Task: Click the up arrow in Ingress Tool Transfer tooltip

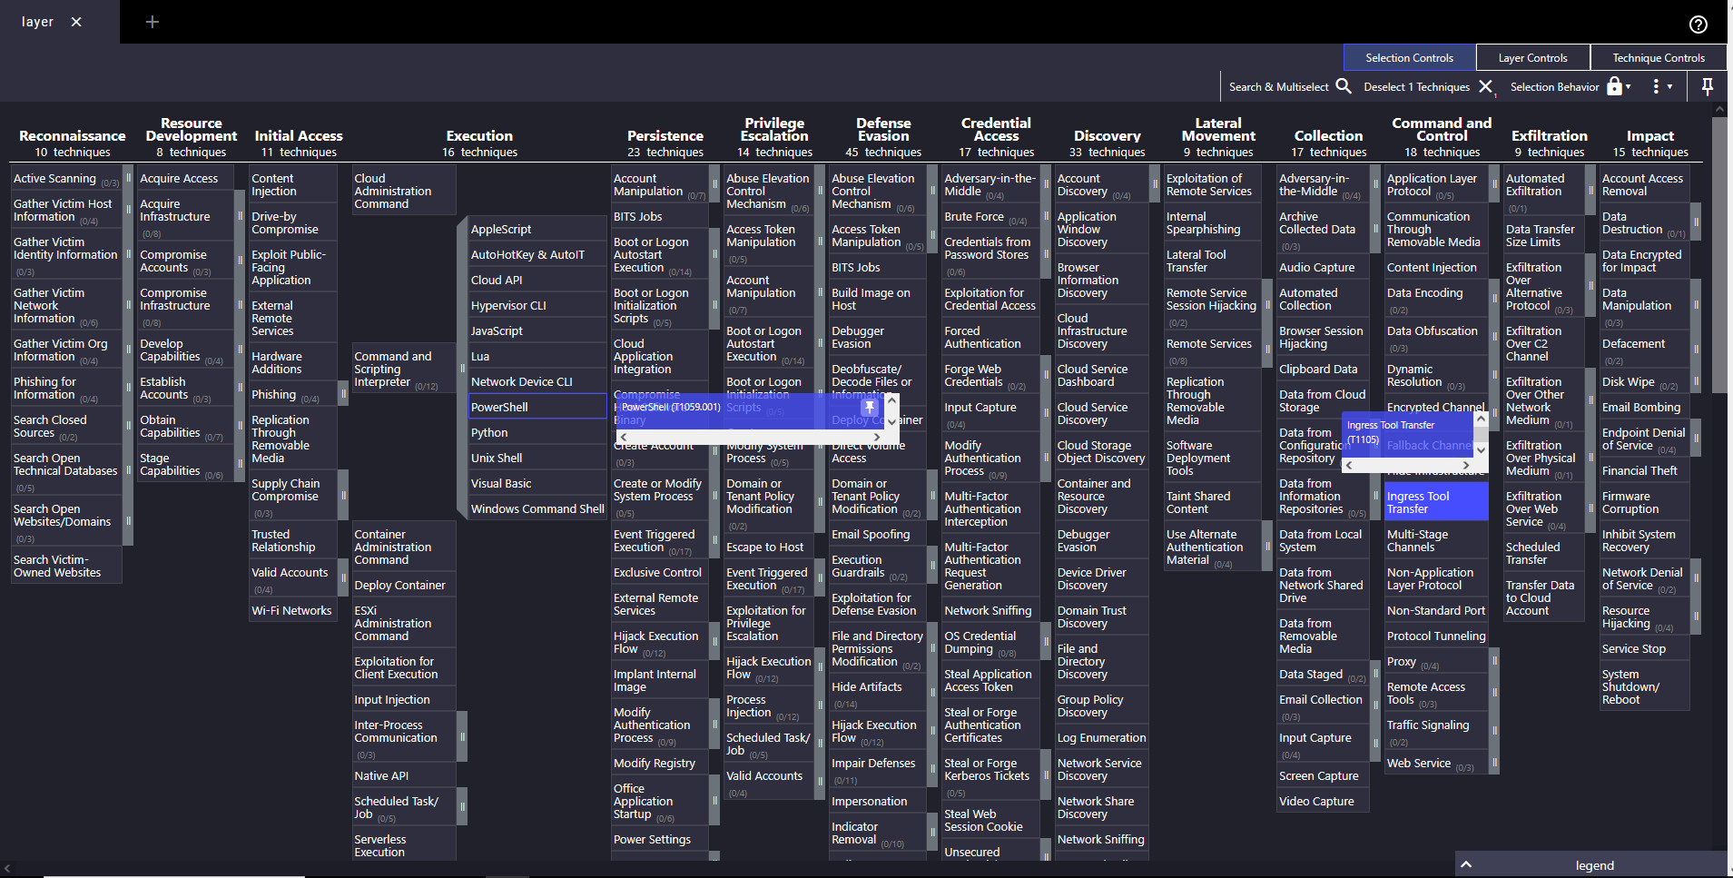Action: click(1481, 419)
